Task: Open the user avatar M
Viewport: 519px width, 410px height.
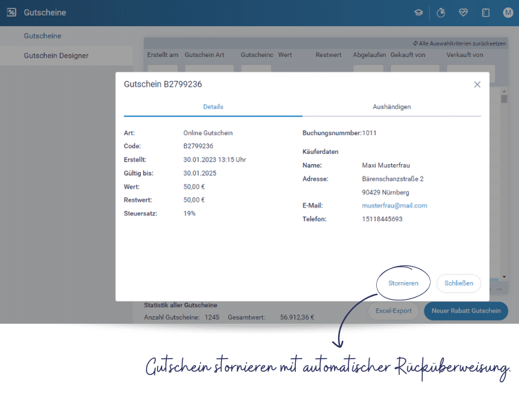Action: tap(508, 12)
